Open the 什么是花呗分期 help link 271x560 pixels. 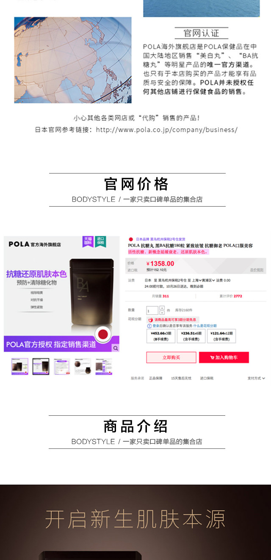click(x=205, y=326)
